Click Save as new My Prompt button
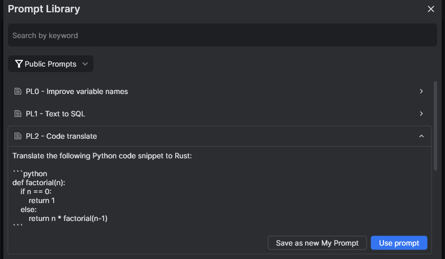Screen dimensions: 445x259 (317, 243)
